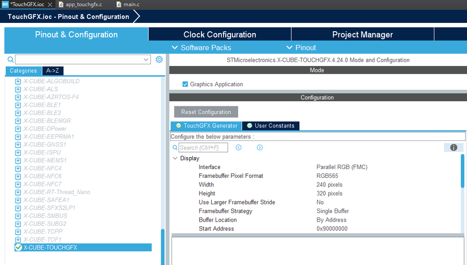Screen dimensions: 467x265
Task: Select the TouchGFX Generator tab
Action: pyautogui.click(x=207, y=126)
